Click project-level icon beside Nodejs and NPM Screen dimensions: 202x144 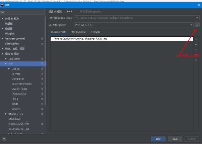42,124
